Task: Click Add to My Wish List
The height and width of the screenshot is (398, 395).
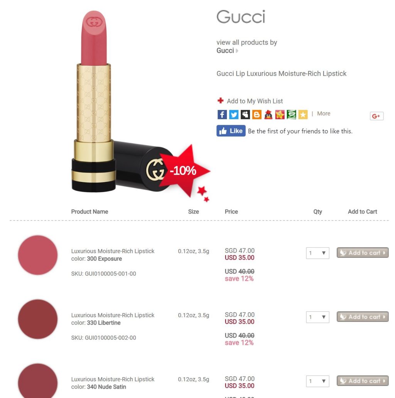Action: click(255, 101)
